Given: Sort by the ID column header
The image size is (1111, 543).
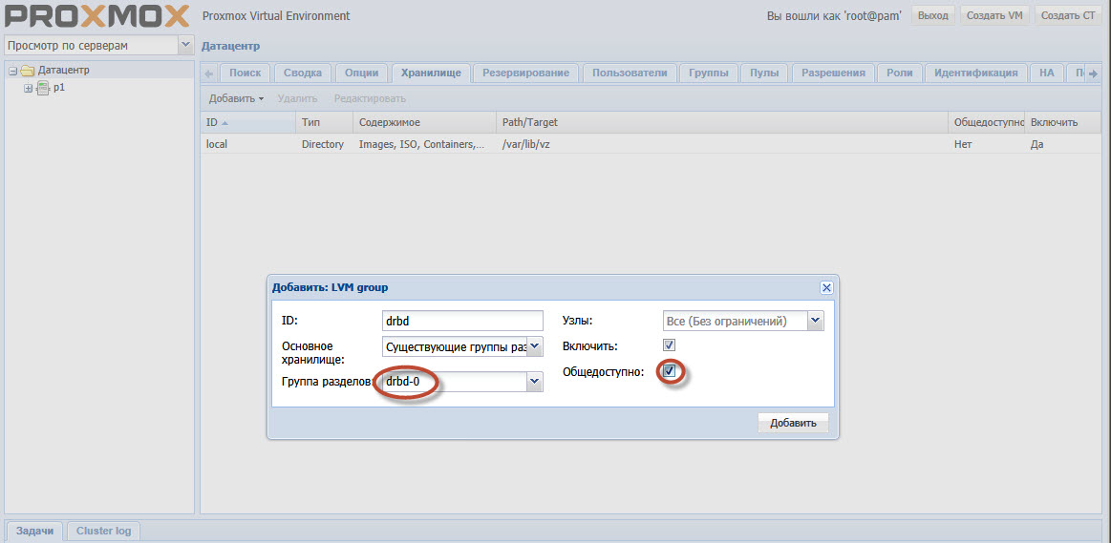Looking at the screenshot, I should point(248,122).
